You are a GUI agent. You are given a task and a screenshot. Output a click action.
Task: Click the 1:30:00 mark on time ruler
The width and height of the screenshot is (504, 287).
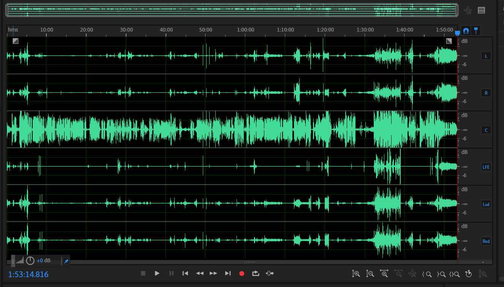coord(365,30)
